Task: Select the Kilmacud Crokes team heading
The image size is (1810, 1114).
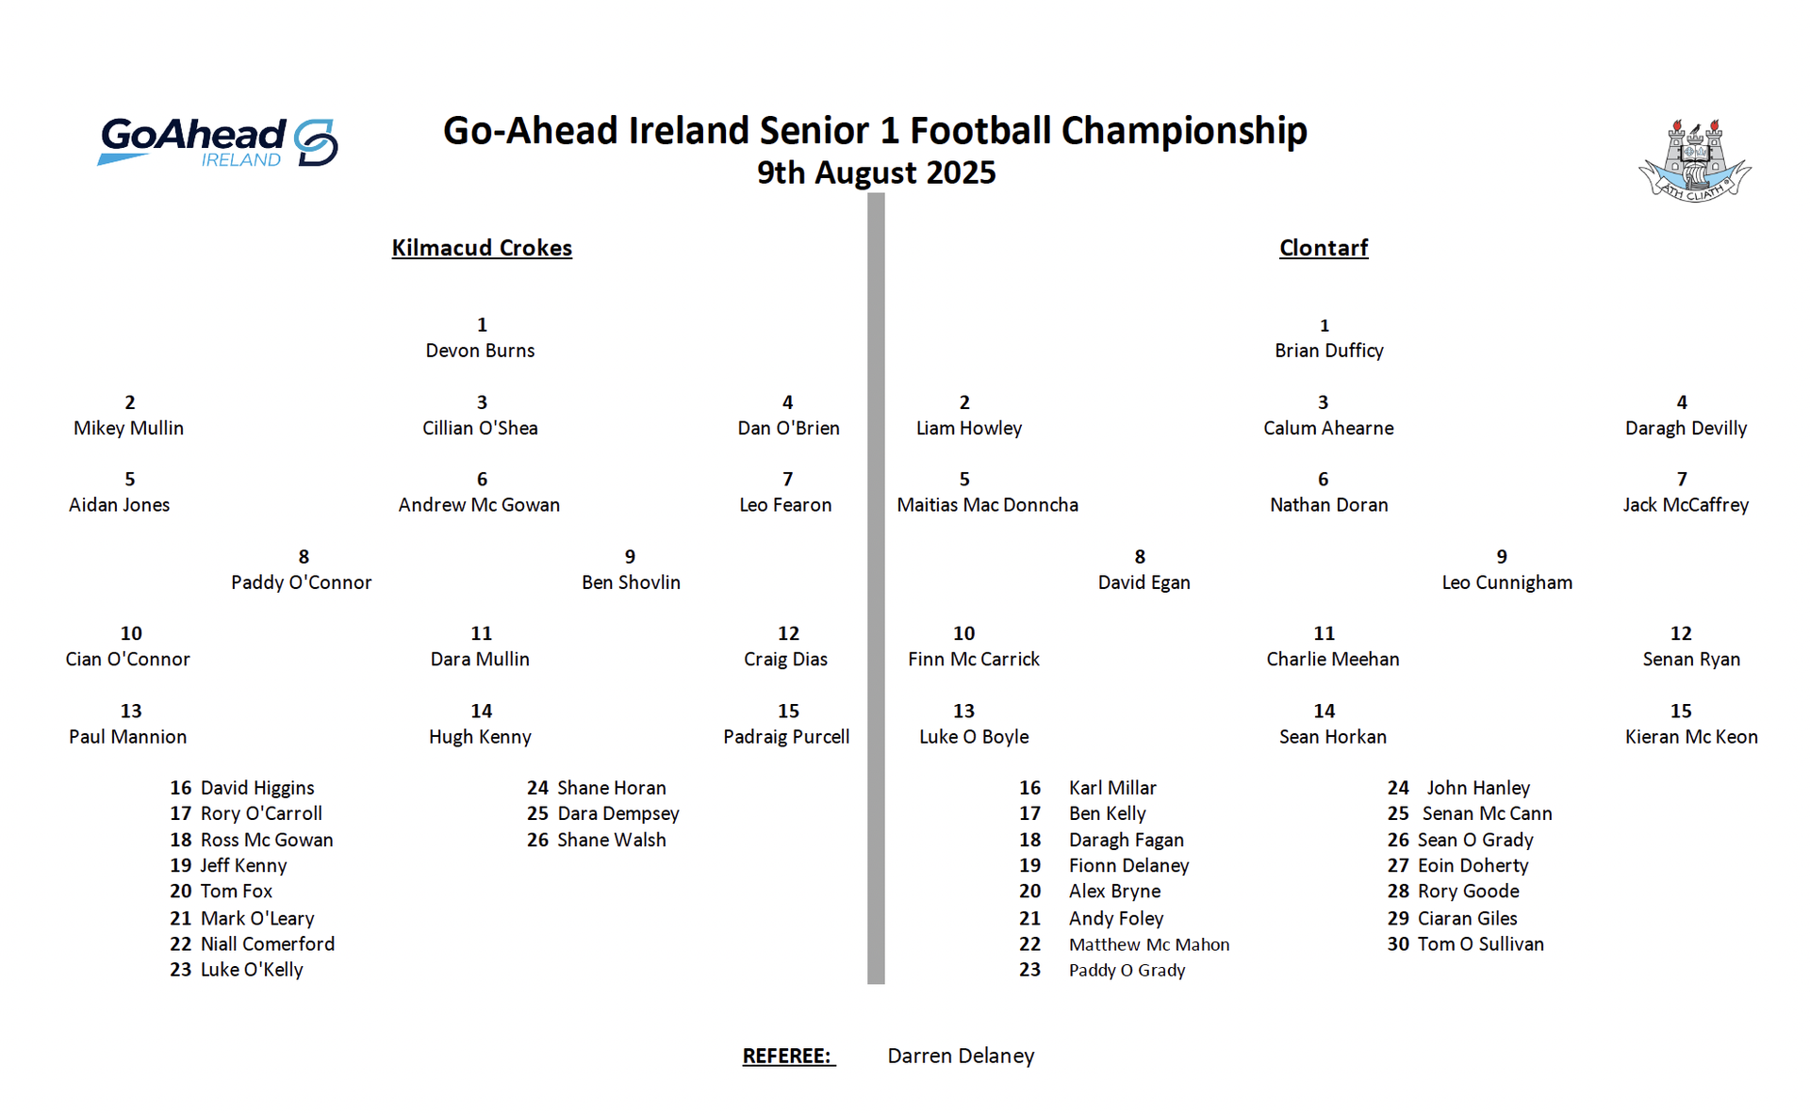Action: tap(482, 248)
